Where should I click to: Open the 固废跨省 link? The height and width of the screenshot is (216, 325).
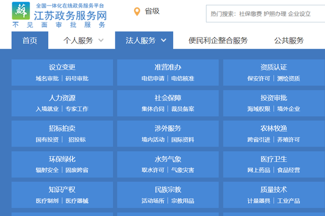tap(77, 170)
